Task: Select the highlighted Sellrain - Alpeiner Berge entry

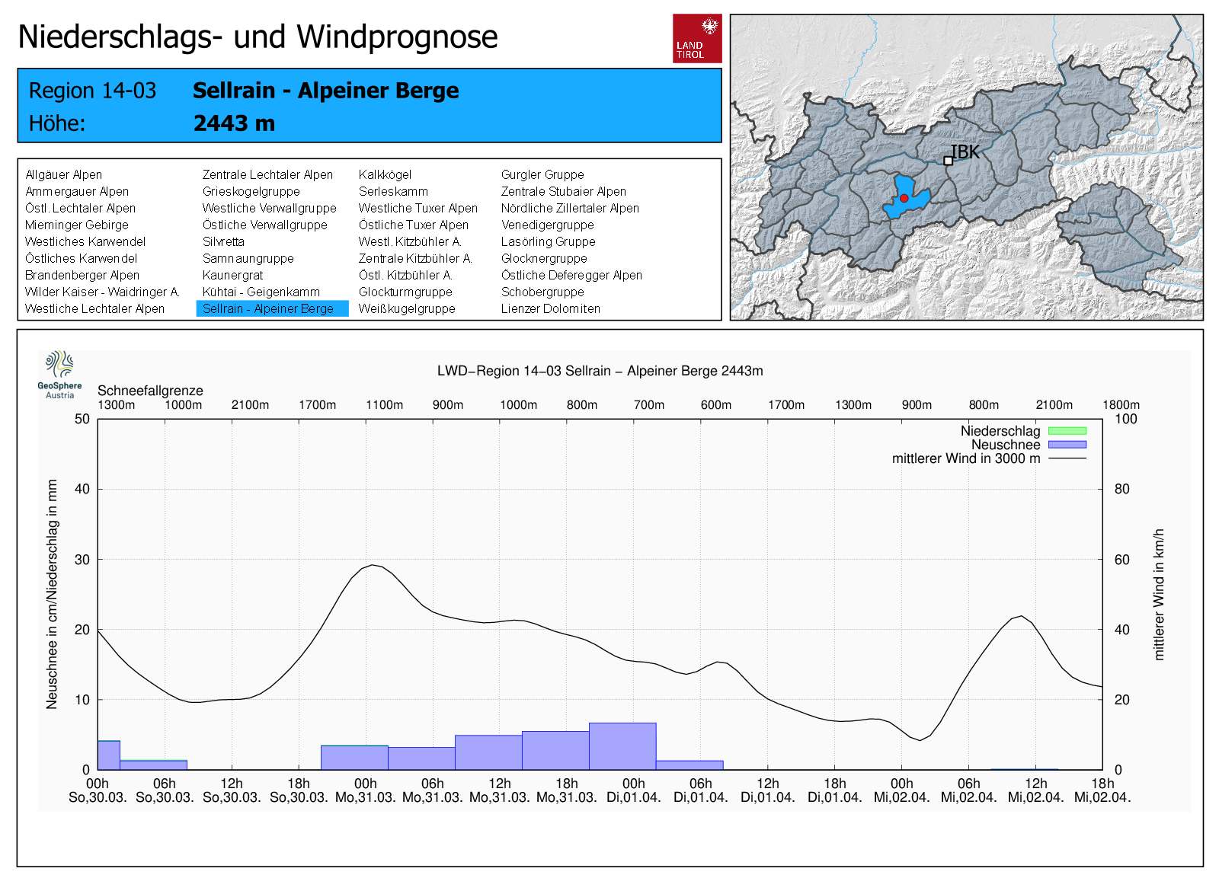Action: [x=268, y=308]
